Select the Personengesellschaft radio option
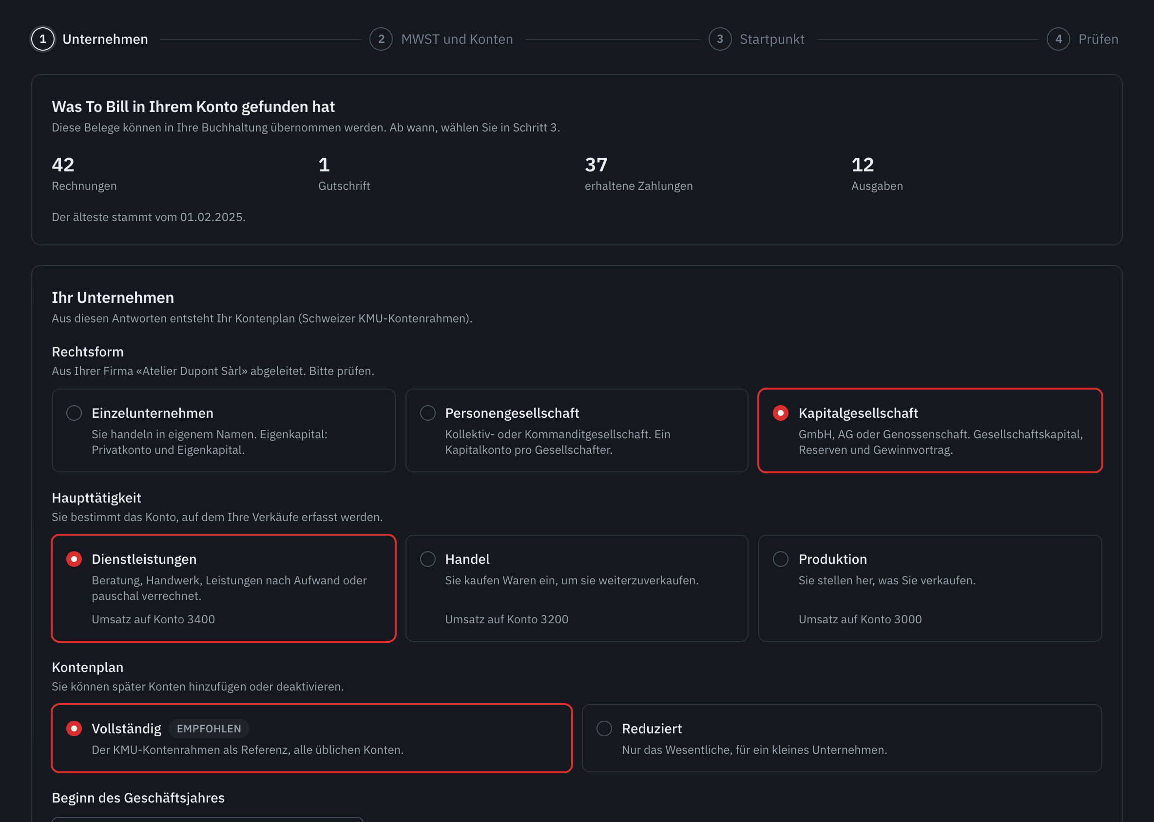The image size is (1154, 822). click(577, 430)
